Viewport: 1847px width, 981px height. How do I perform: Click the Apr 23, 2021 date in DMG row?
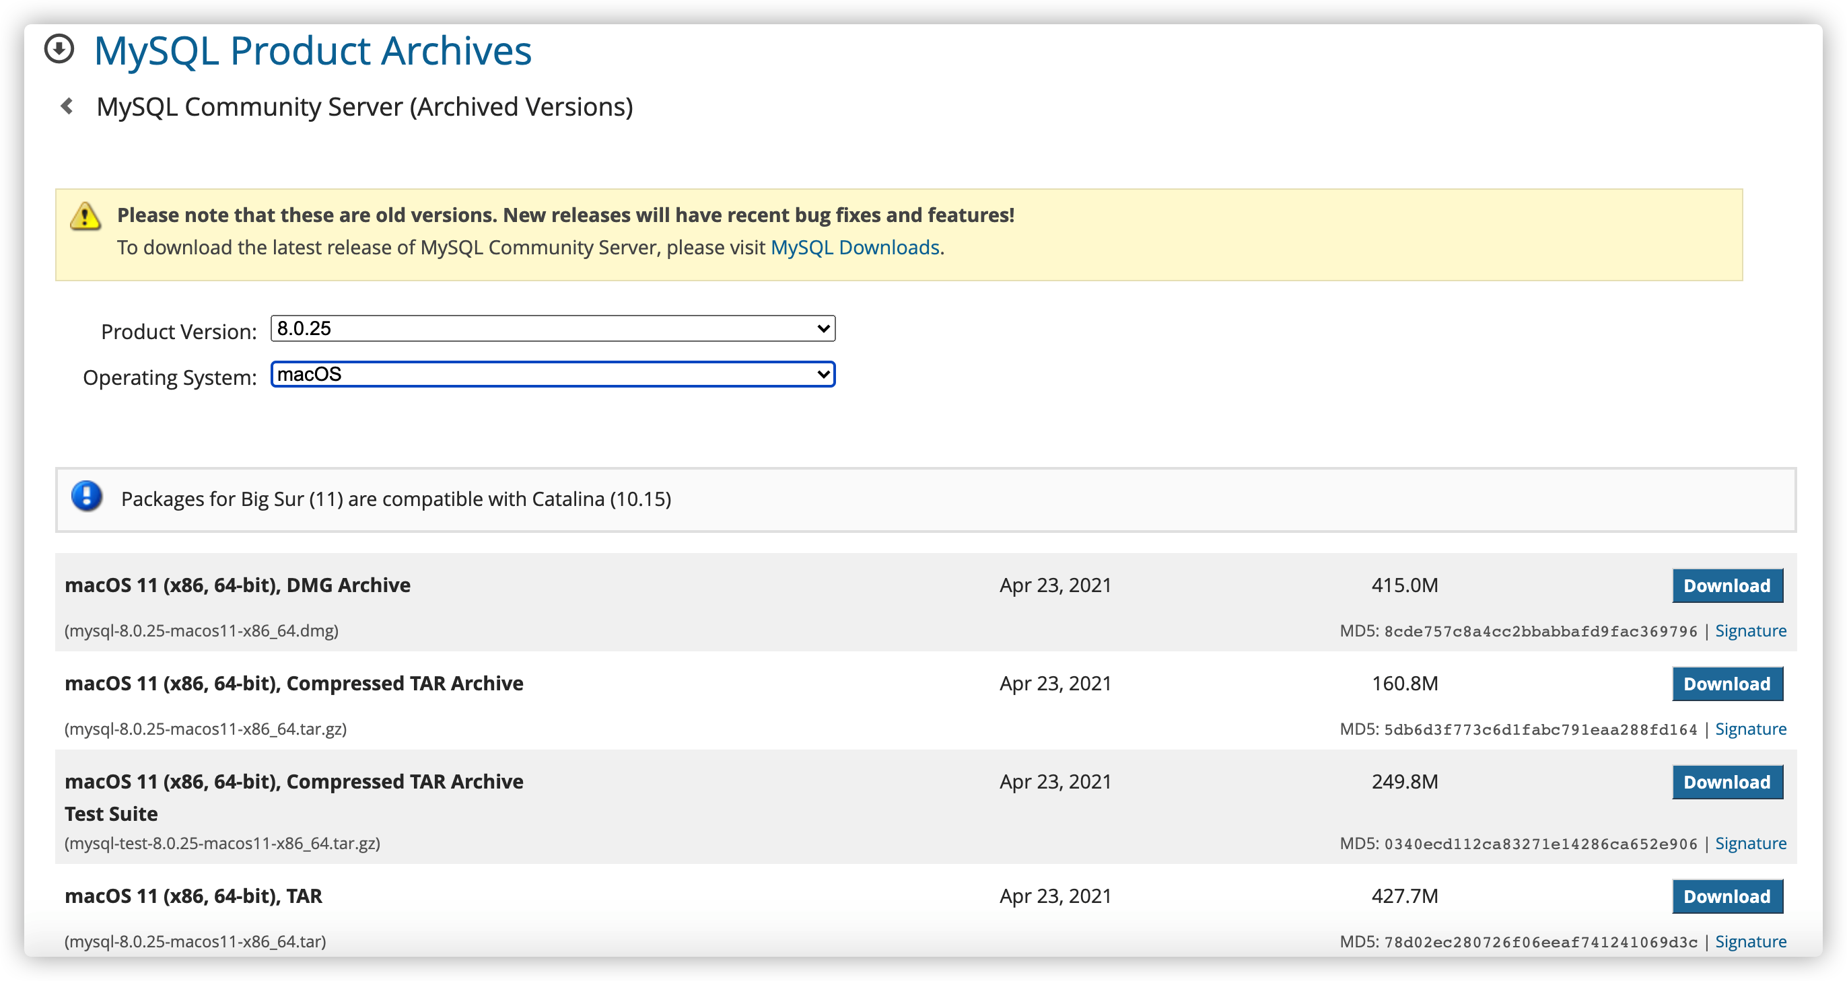(1055, 586)
